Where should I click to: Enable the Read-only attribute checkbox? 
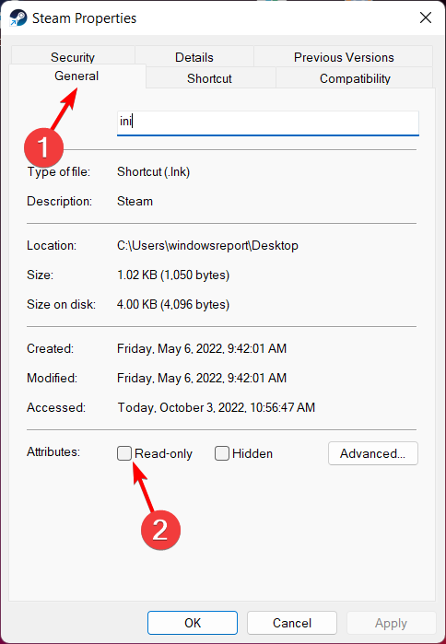(124, 453)
